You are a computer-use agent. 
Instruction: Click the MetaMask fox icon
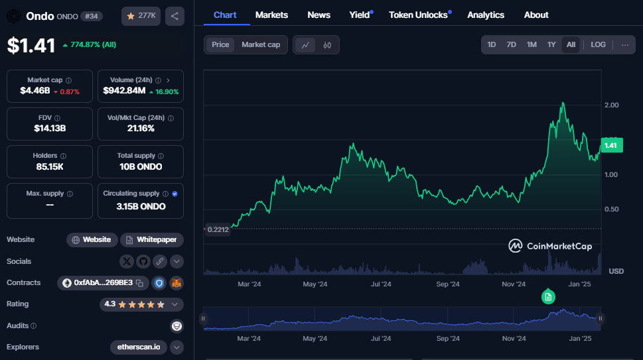point(177,283)
